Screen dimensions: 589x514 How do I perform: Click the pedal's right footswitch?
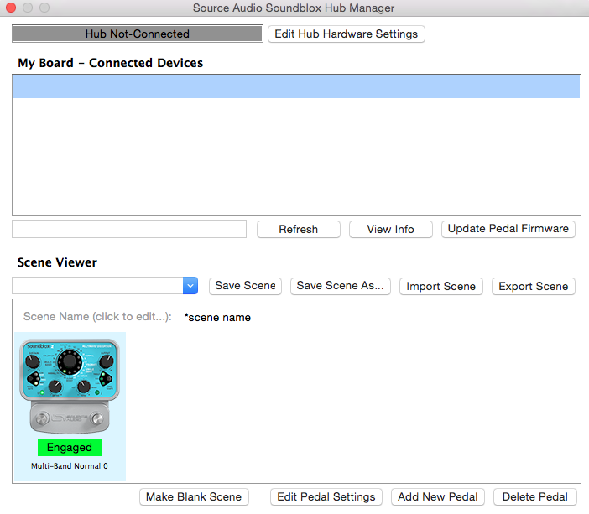coord(97,418)
